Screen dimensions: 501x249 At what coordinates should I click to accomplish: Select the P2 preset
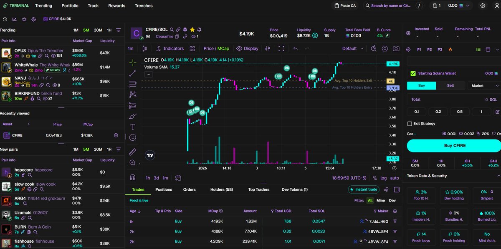pyautogui.click(x=429, y=49)
